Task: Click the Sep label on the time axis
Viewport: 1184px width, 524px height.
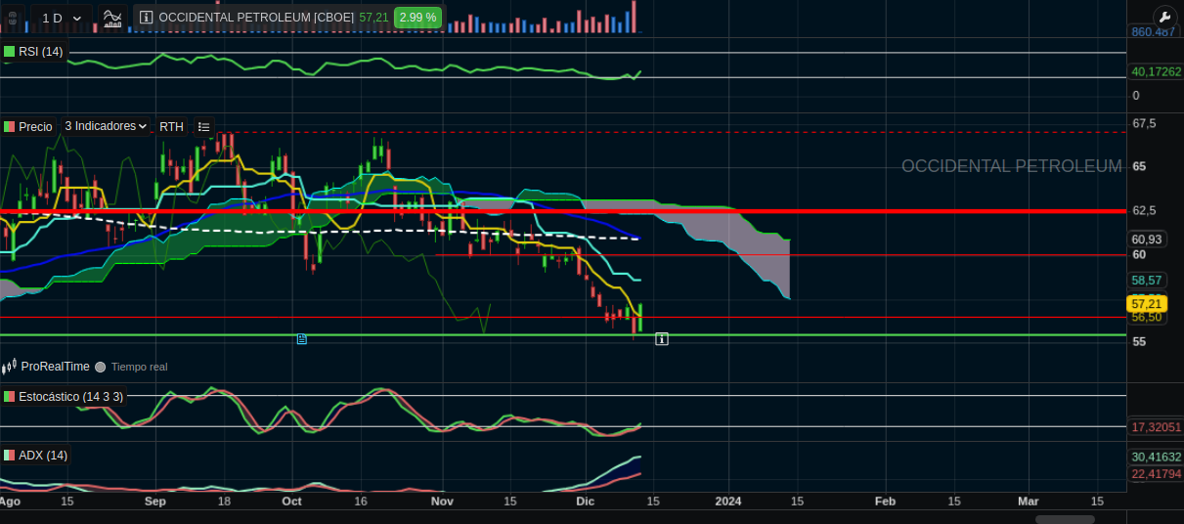Action: [x=154, y=501]
